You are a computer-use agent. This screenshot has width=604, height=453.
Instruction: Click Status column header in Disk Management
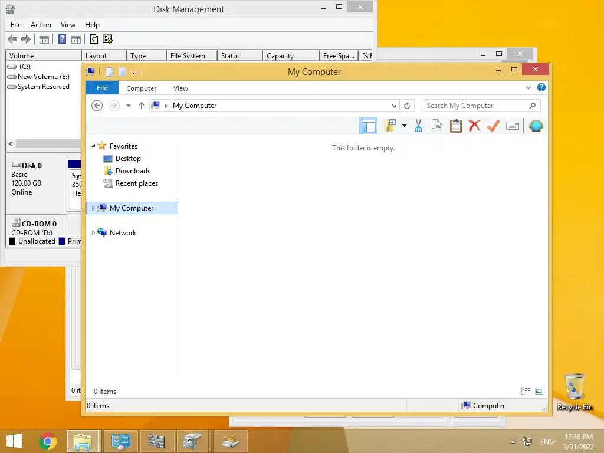(x=240, y=56)
